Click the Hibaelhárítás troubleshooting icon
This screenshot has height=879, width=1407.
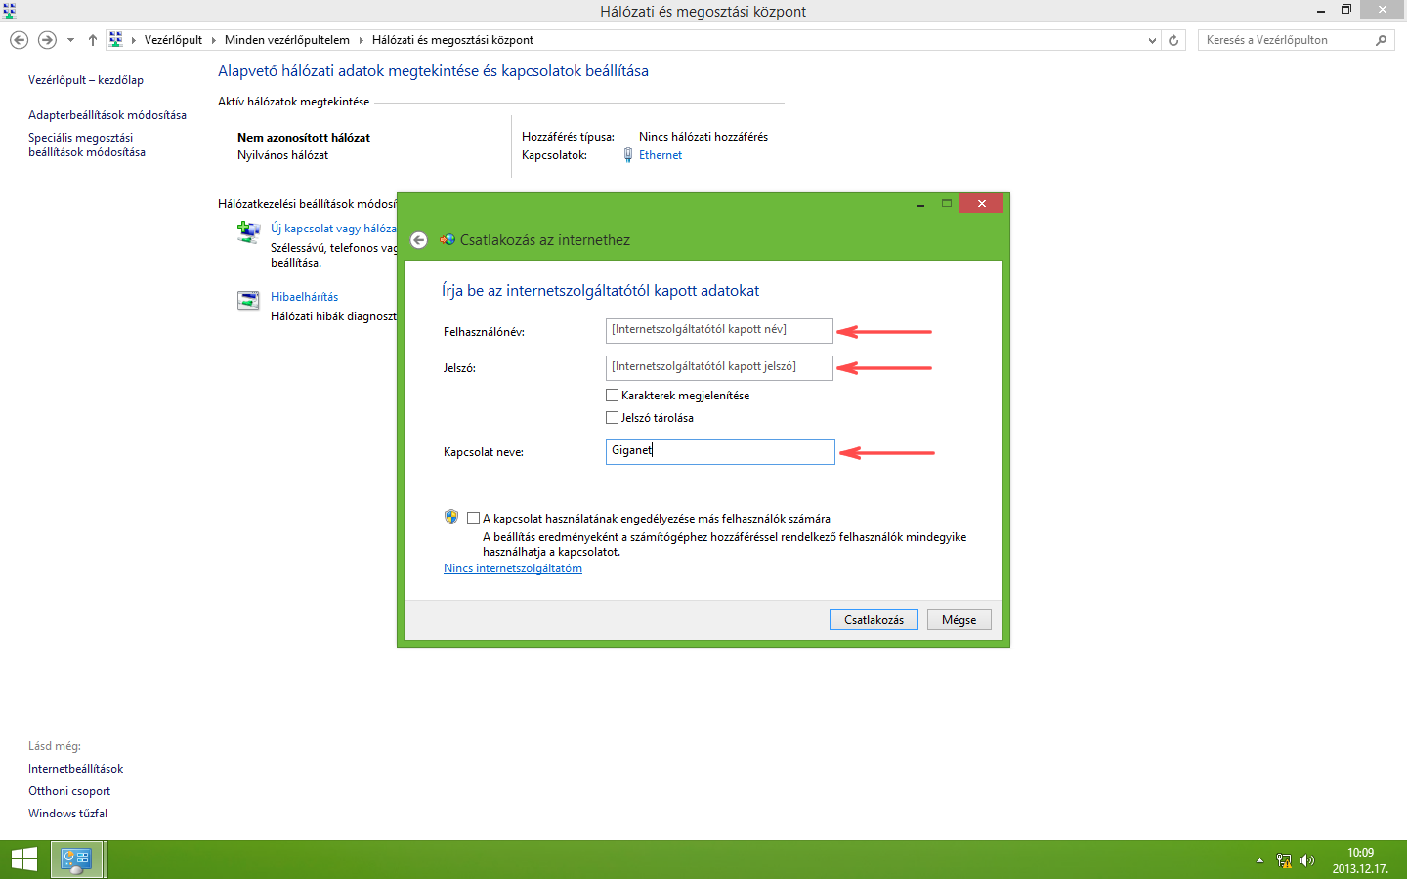(x=248, y=300)
